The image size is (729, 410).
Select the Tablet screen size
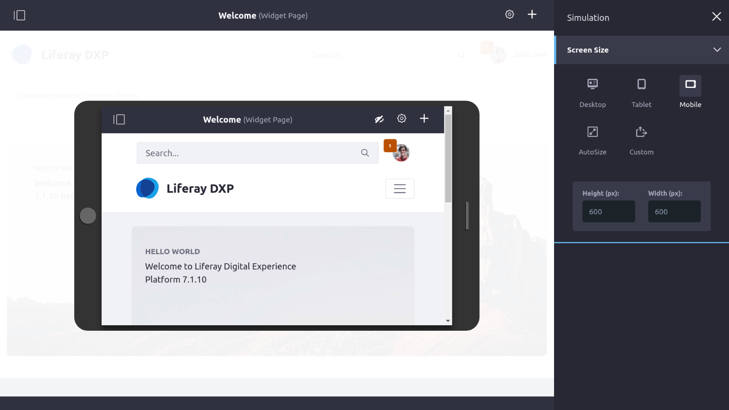click(x=642, y=92)
